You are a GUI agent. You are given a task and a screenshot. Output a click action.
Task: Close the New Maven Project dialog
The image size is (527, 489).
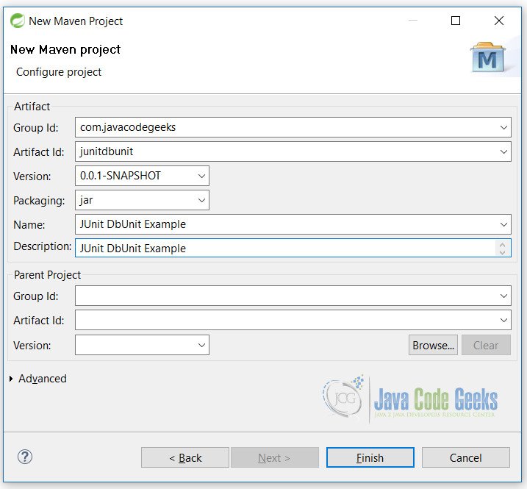pyautogui.click(x=499, y=21)
